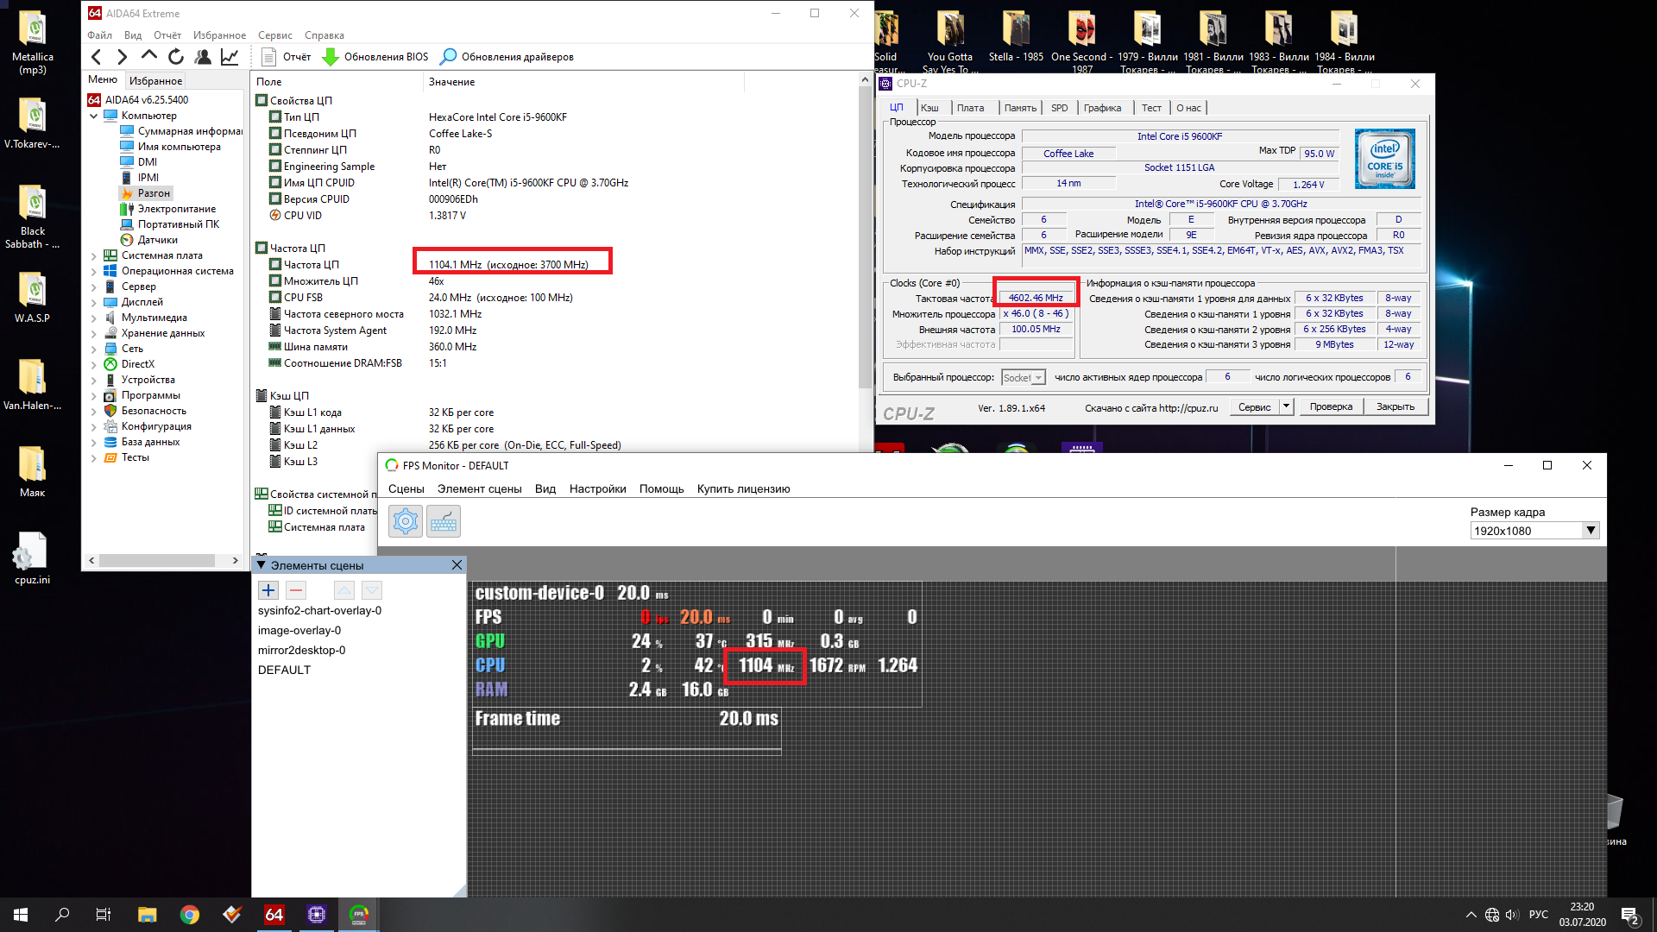Image resolution: width=1657 pixels, height=932 pixels.
Task: Click CPU-Z Закрыть button
Action: point(1395,407)
